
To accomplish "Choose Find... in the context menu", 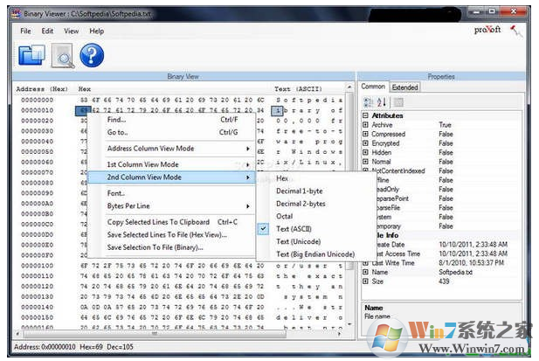I will [172, 120].
